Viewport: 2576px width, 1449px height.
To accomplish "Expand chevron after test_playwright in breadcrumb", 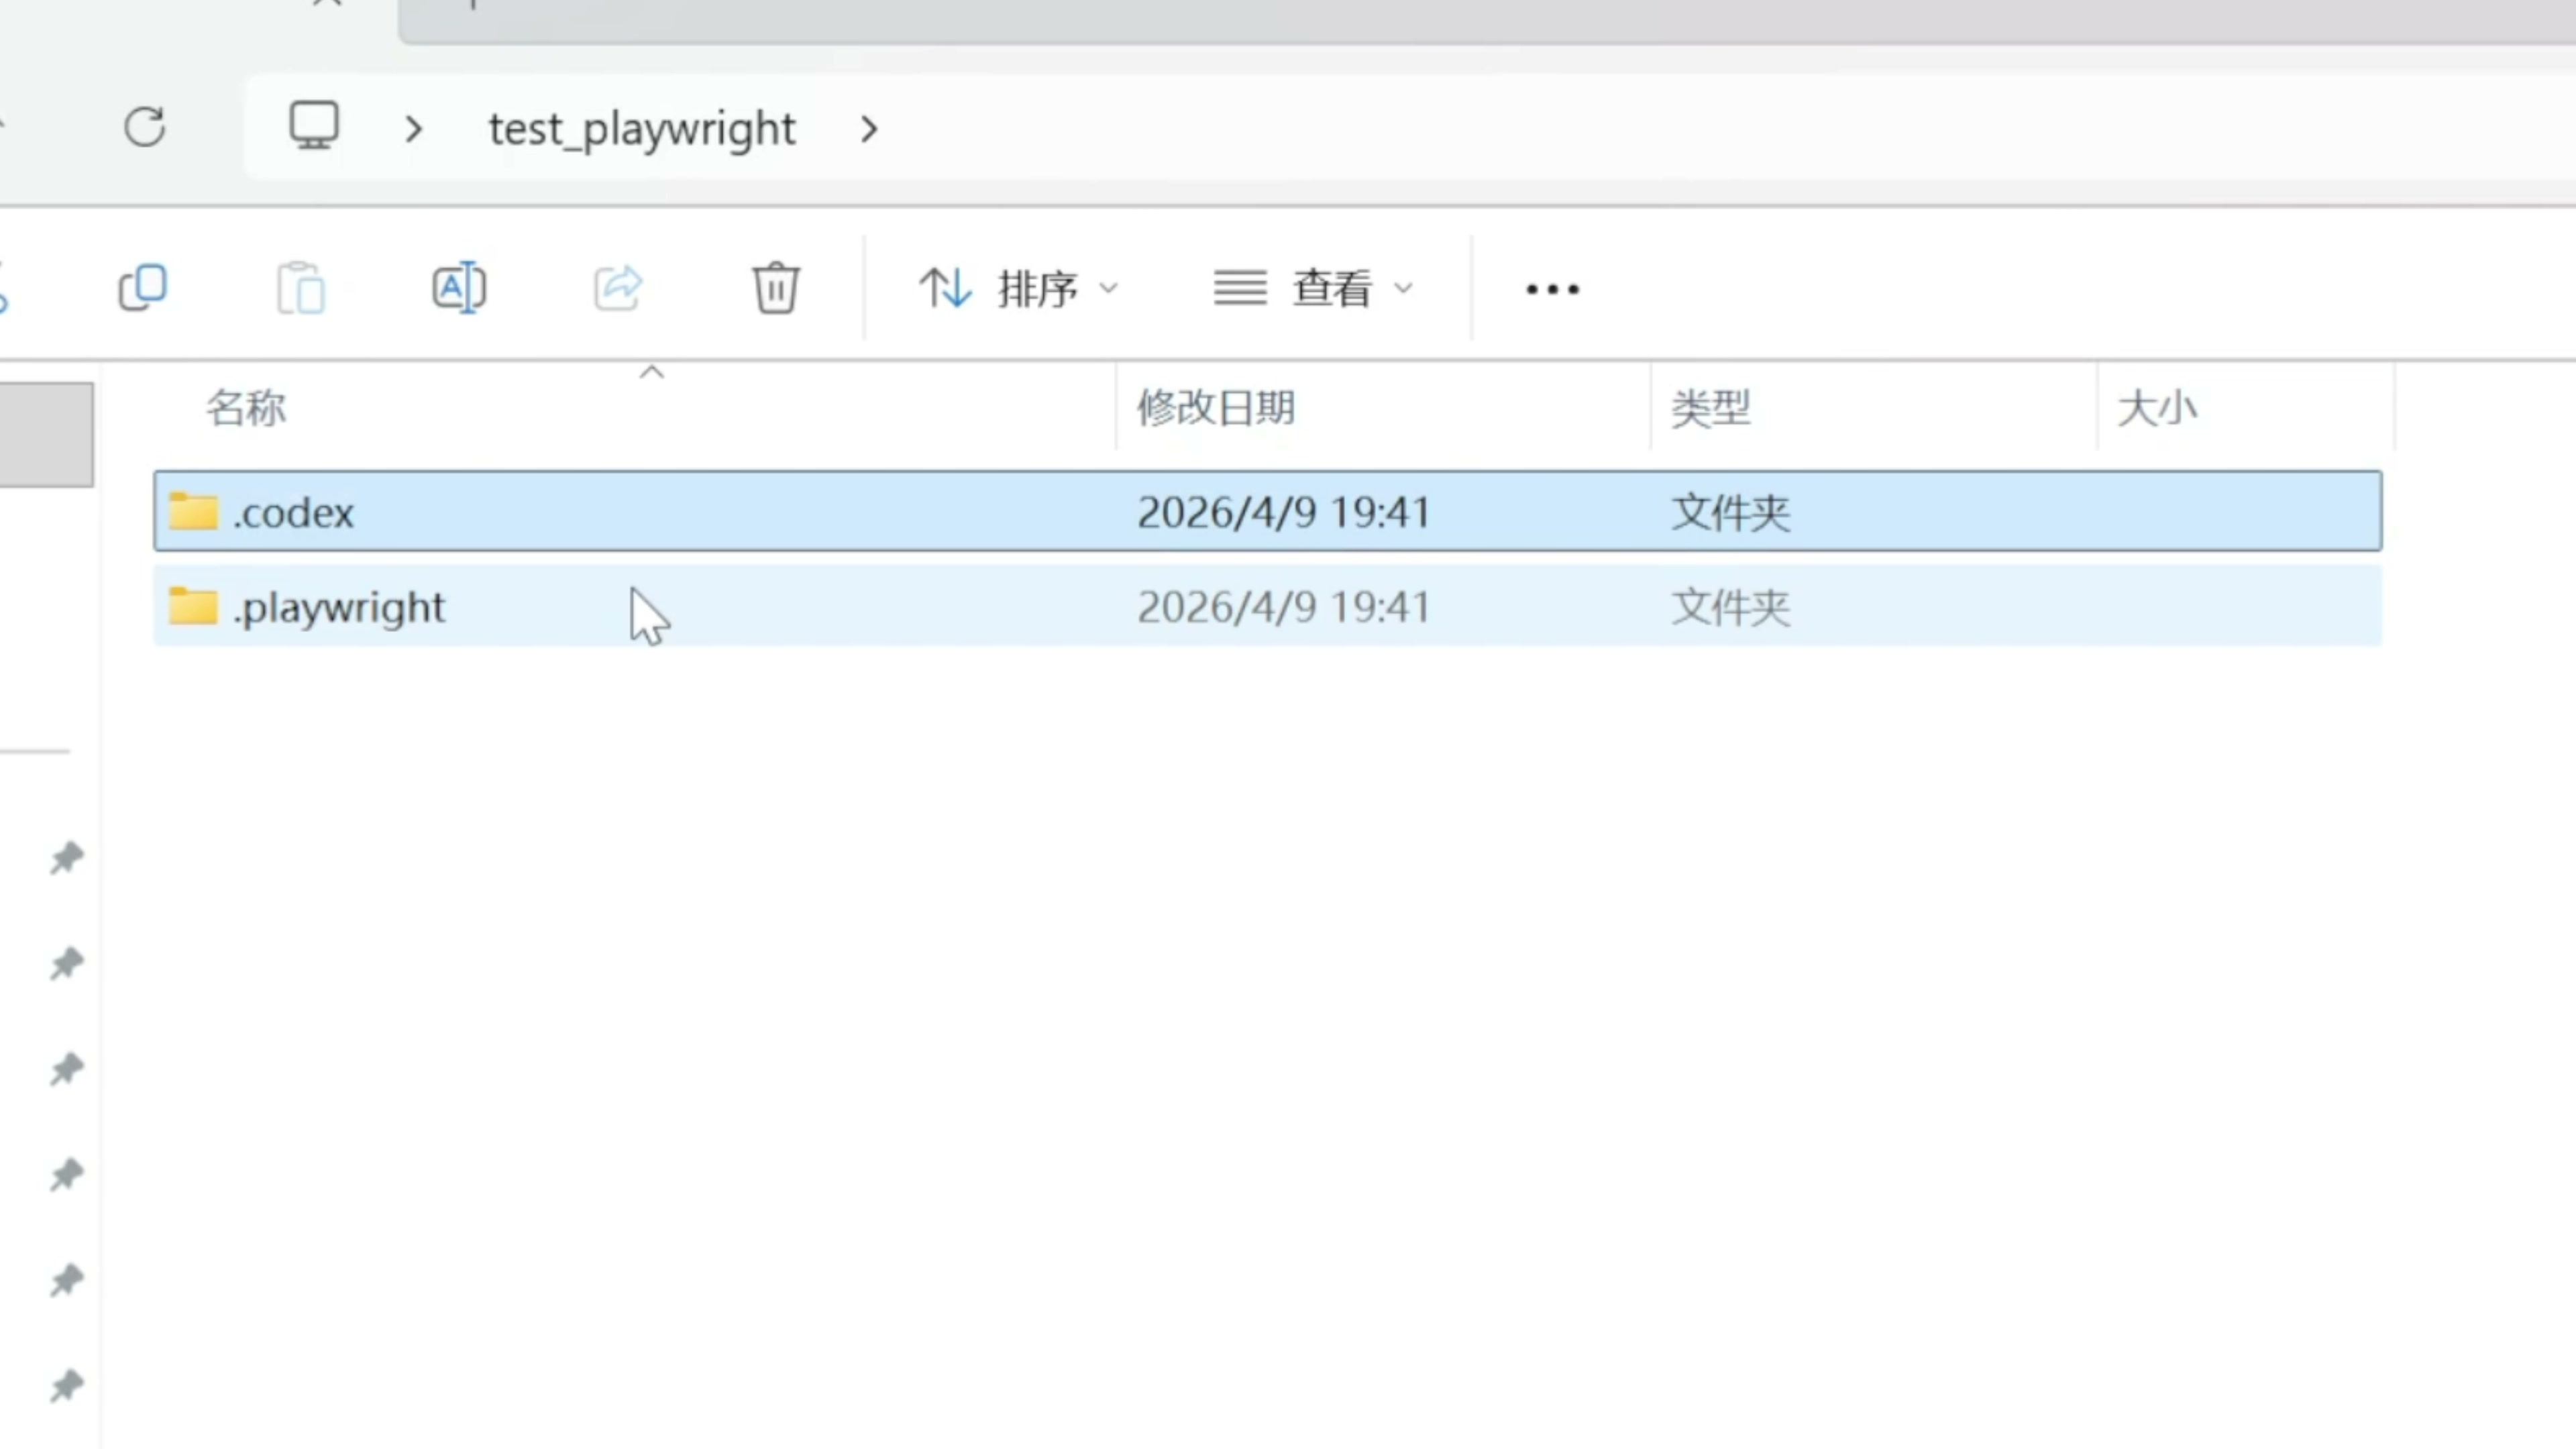I will (x=868, y=129).
